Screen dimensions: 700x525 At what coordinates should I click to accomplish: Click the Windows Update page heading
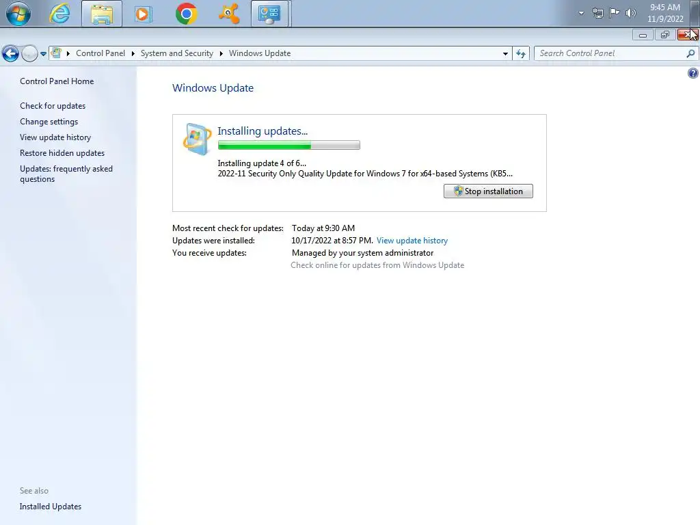[x=213, y=88]
